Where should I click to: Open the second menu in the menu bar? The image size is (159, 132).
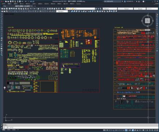9,4
